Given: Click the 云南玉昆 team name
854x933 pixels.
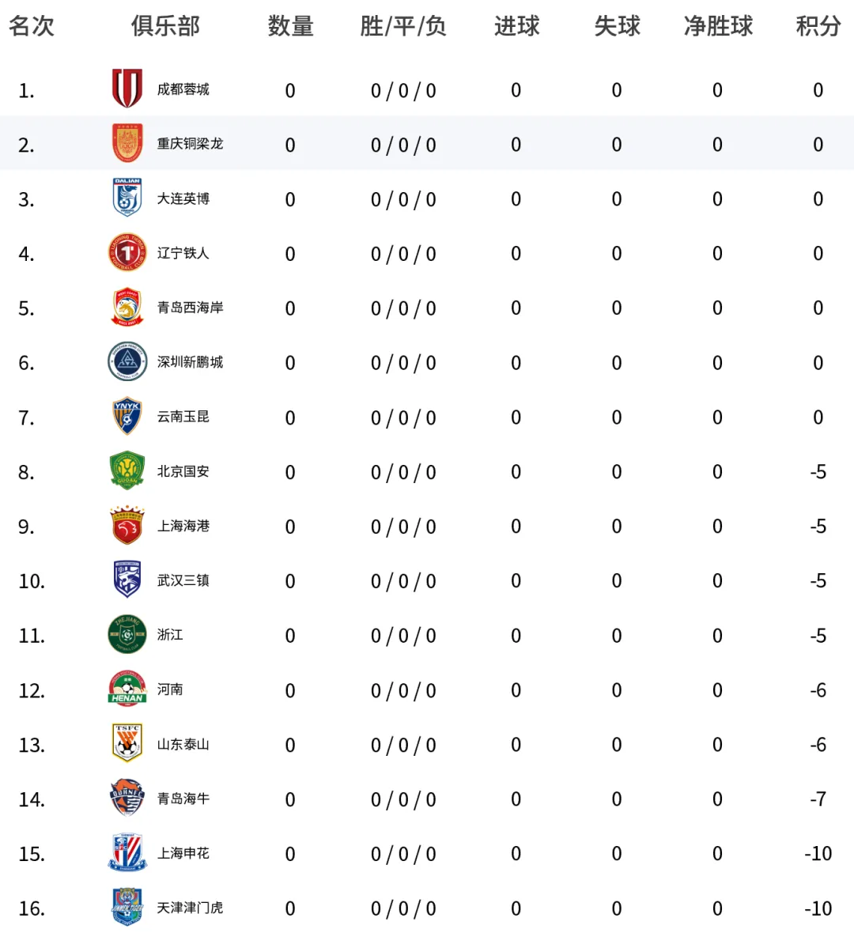Looking at the screenshot, I should 183,416.
